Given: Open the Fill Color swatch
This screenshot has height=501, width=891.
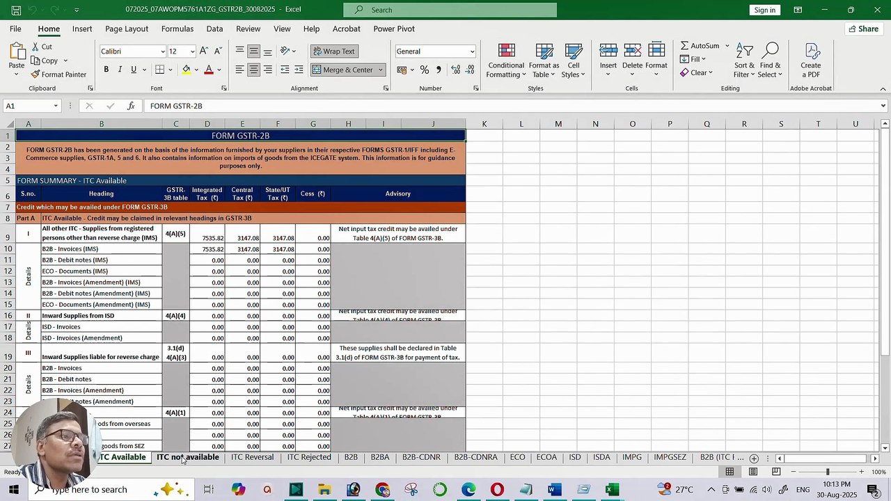Looking at the screenshot, I should (x=186, y=70).
